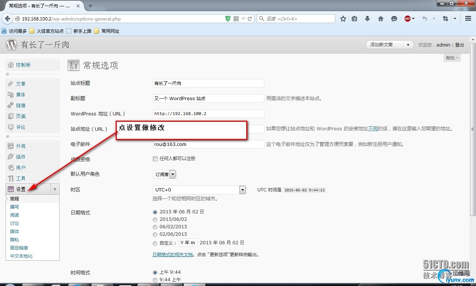Select time format 上午 9:44

coord(155,272)
